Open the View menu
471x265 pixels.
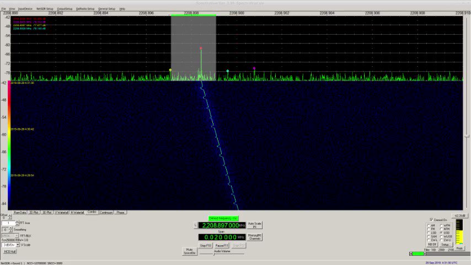click(x=12, y=9)
